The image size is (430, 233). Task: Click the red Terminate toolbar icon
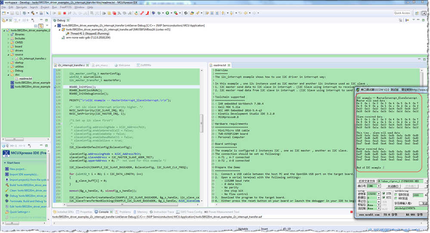[x=65, y=13]
